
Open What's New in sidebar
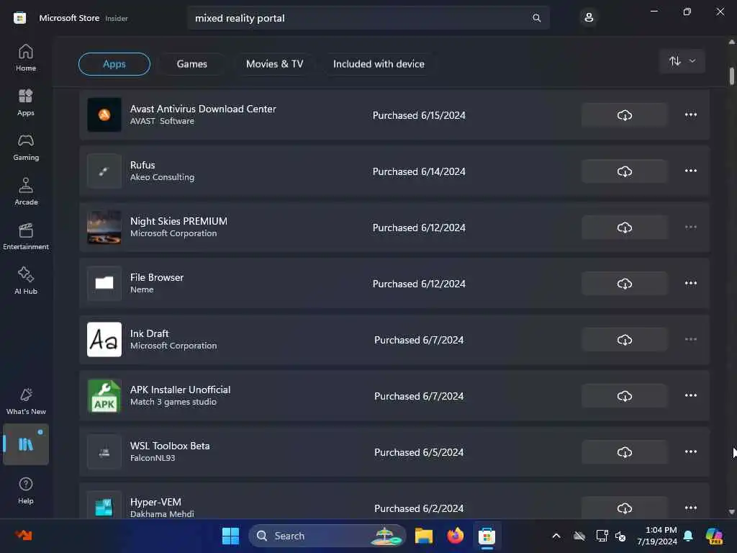[26, 402]
